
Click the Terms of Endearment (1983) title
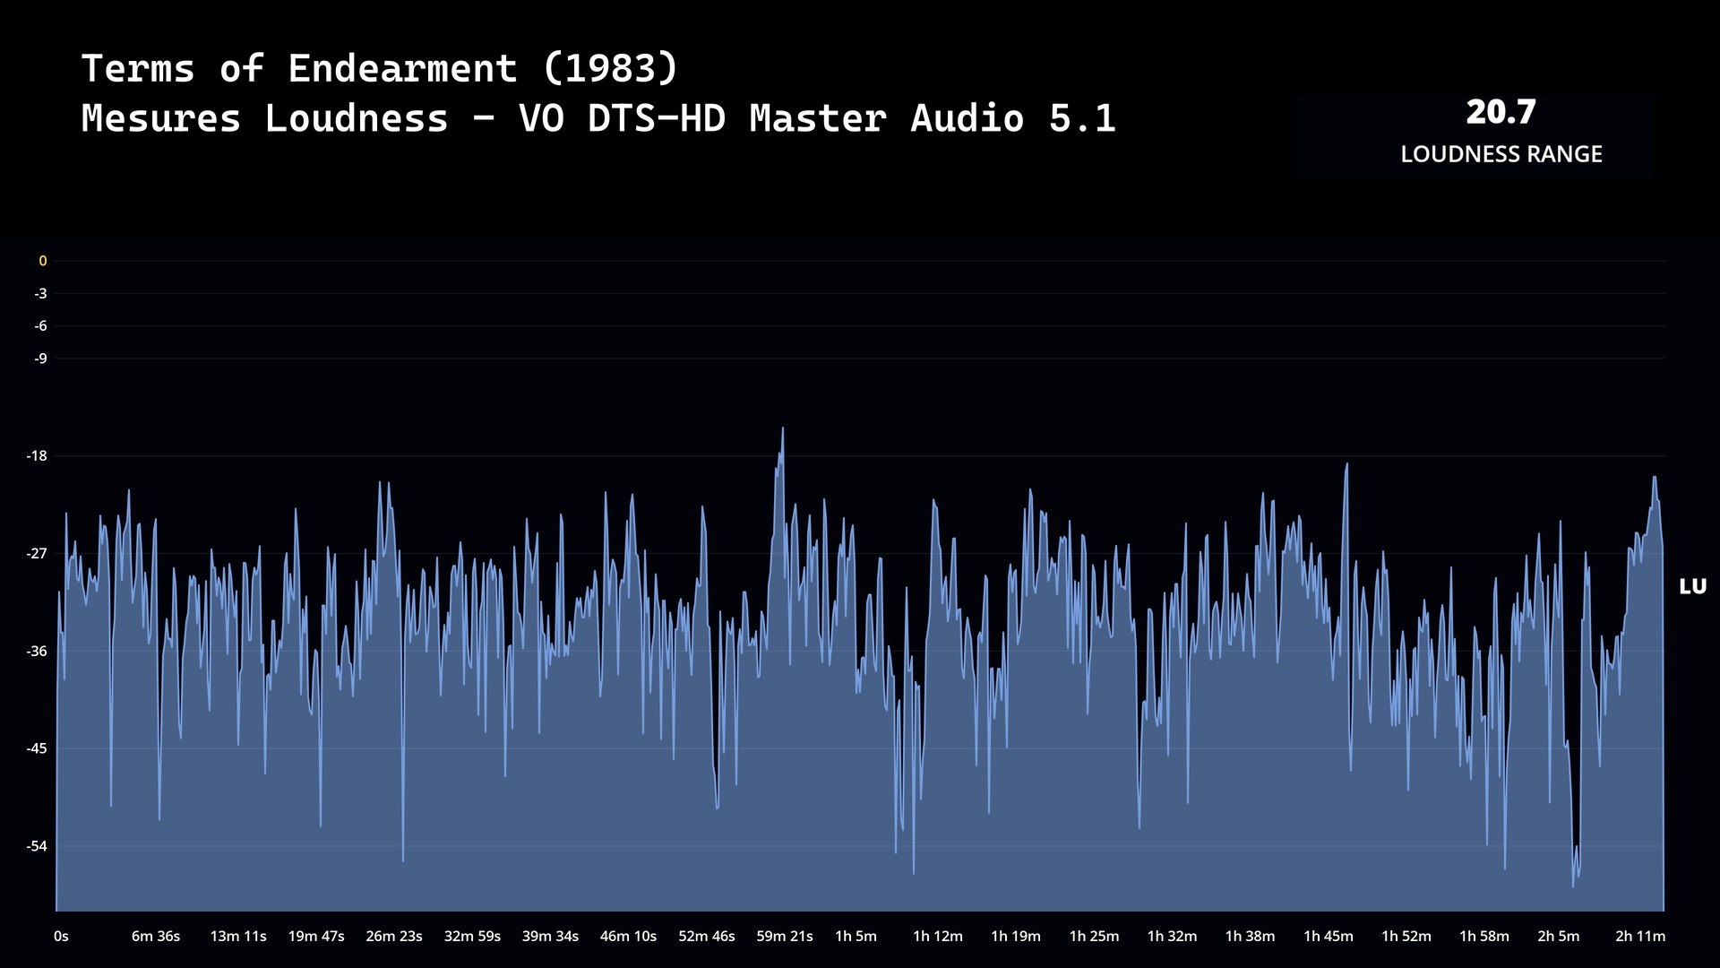coord(380,69)
